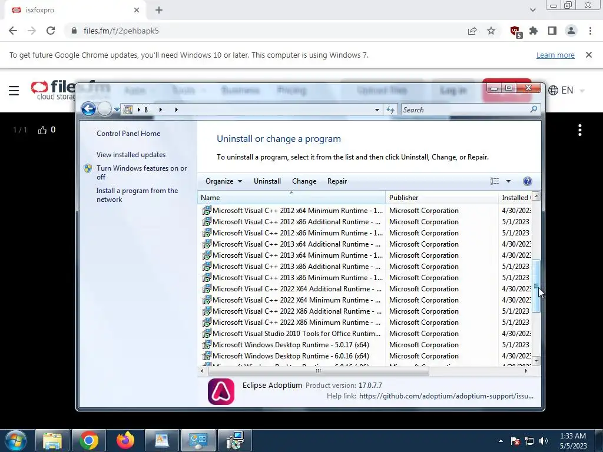This screenshot has width=603, height=452.
Task: Open Install a program from the network
Action: point(137,195)
